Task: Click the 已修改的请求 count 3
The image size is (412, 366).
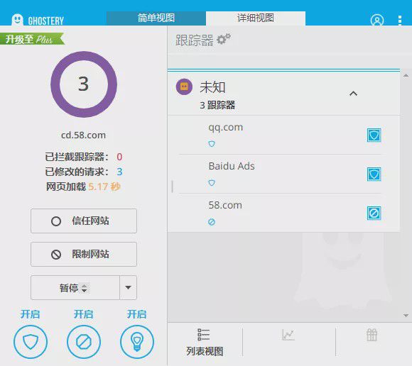Action: pyautogui.click(x=119, y=172)
